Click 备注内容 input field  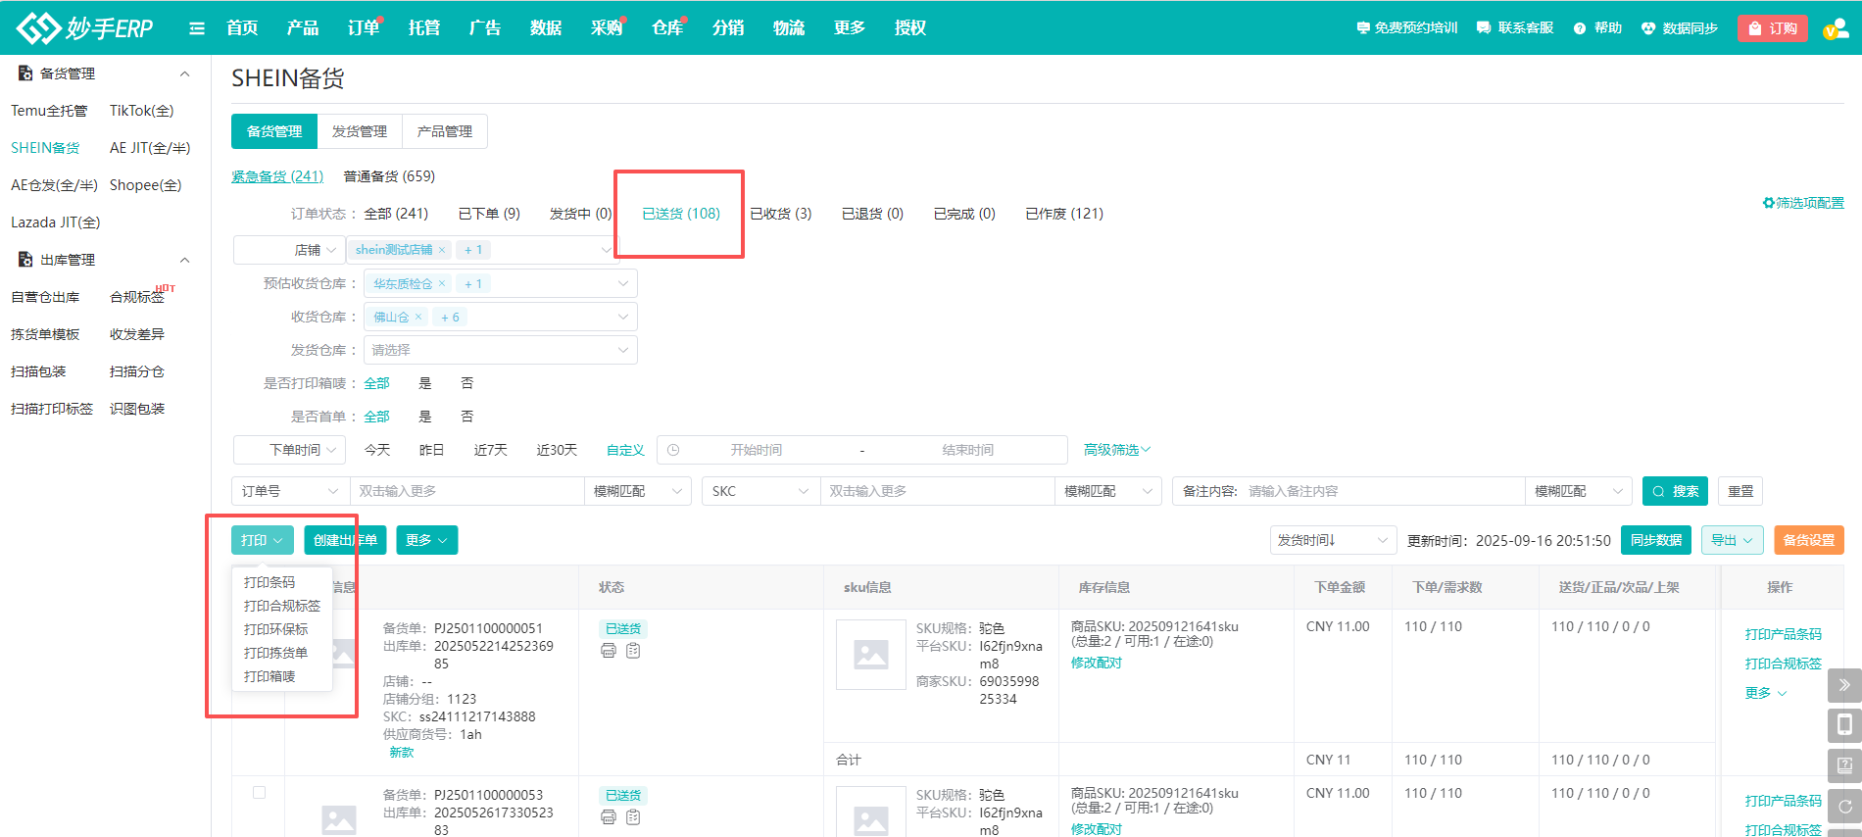(1382, 491)
